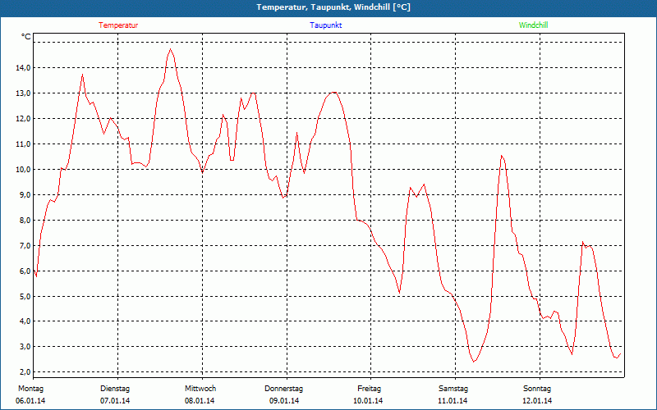Click the red Temperatur legend label
This screenshot has height=410, width=657.
[118, 25]
